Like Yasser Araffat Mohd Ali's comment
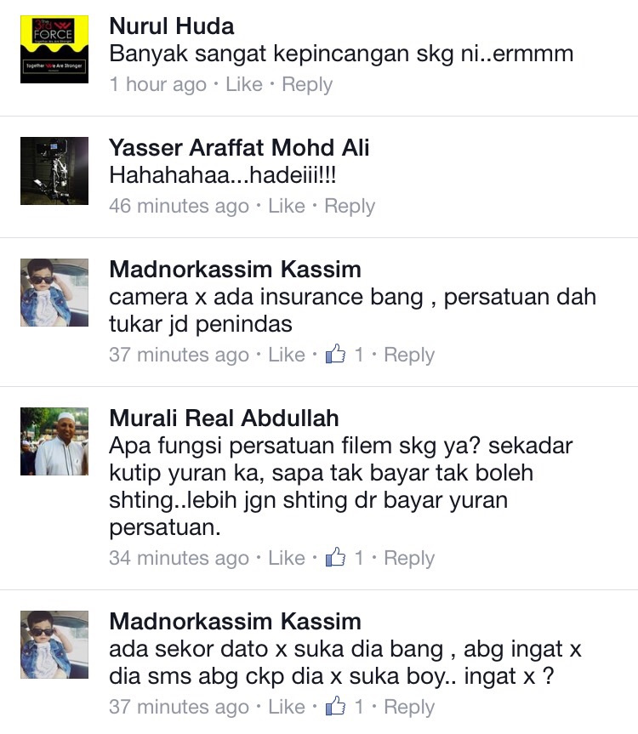 click(287, 206)
